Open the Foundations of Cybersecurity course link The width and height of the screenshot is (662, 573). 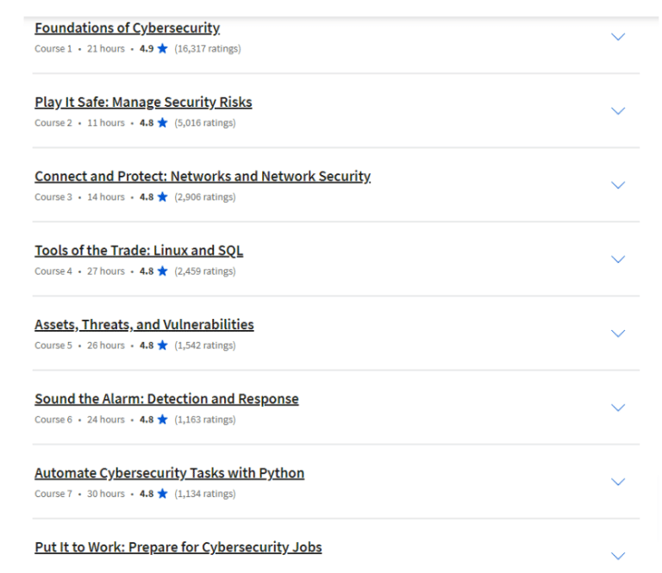(x=127, y=28)
